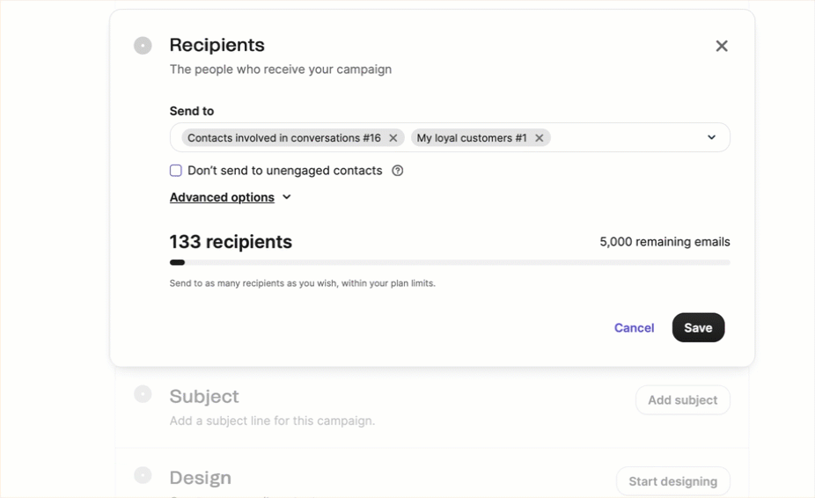Save the recipients selection
The width and height of the screenshot is (815, 498).
coord(698,327)
